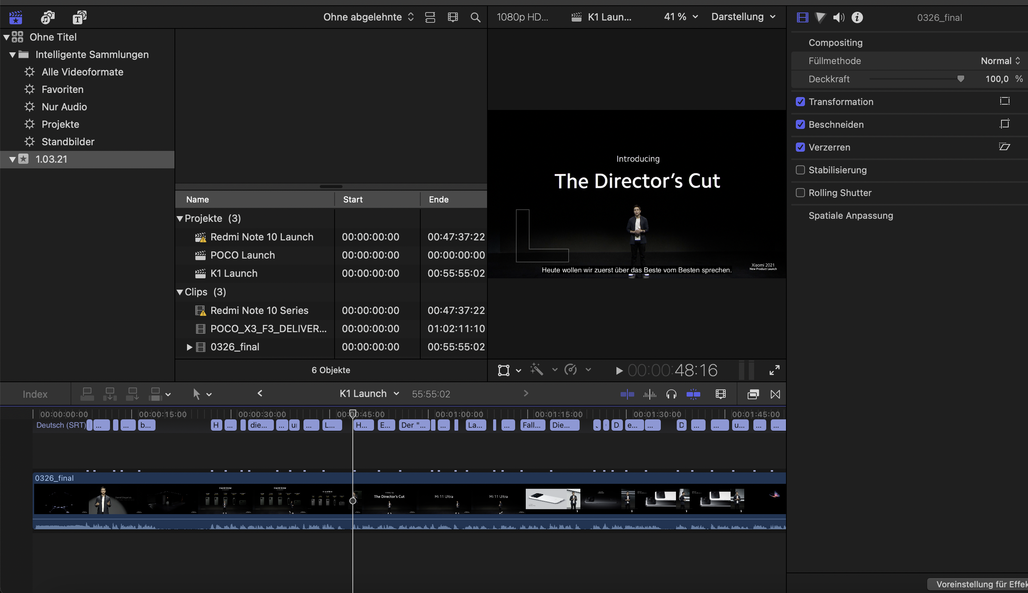Collapse the Clips (3) group
The image size is (1028, 593).
click(180, 292)
